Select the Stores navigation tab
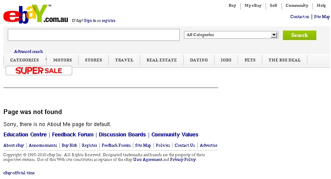Viewport: 331px width, 179px height. 93,60
